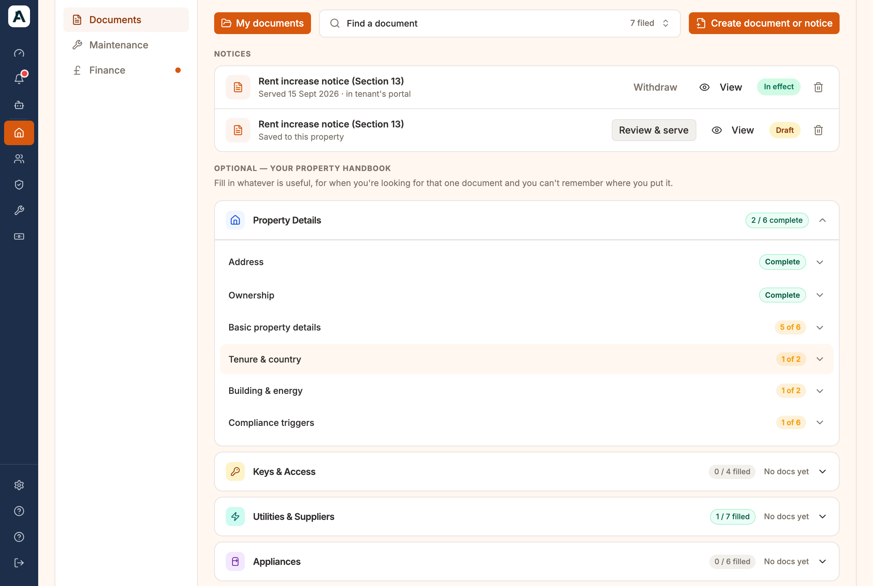The width and height of the screenshot is (873, 586).
Task: View the served rent increase notice
Action: (720, 87)
